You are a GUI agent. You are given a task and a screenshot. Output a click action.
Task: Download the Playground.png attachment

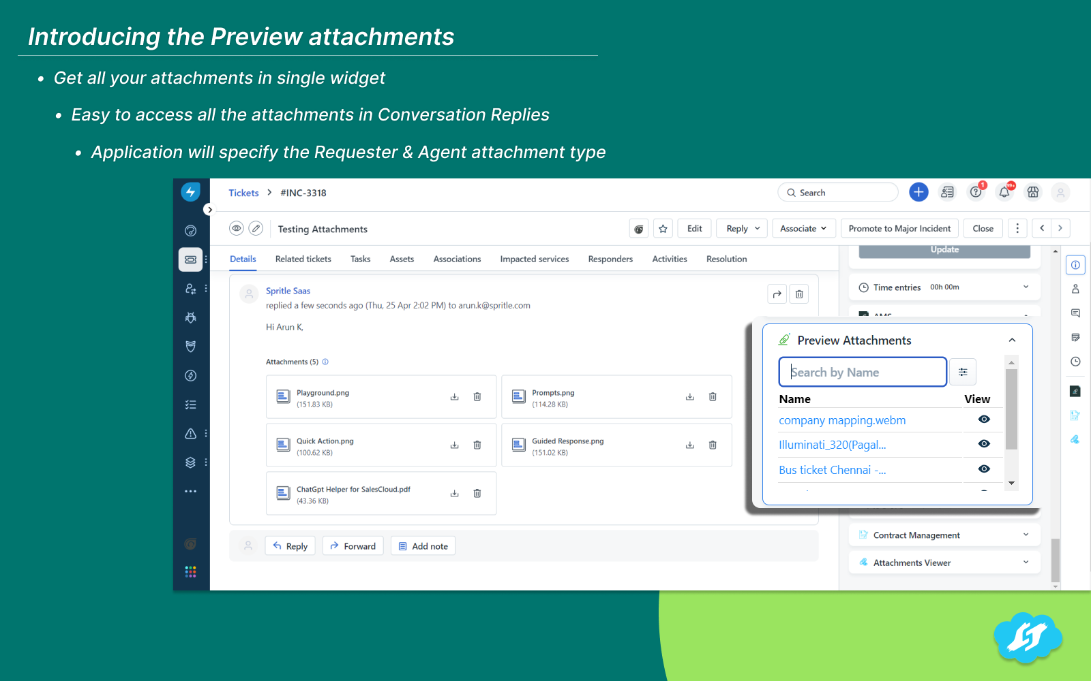[454, 397]
